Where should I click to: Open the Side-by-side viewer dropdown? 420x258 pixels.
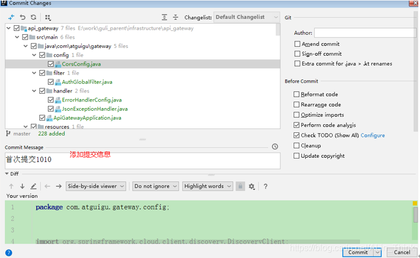[x=95, y=186]
